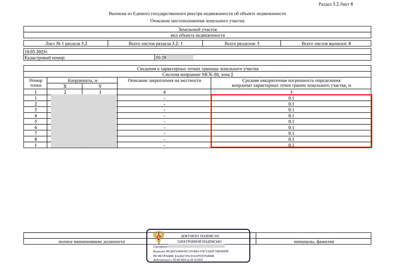Click 'Сведения о характерных точках границы' heading
Screen dimensions: 395x271
tap(197, 69)
